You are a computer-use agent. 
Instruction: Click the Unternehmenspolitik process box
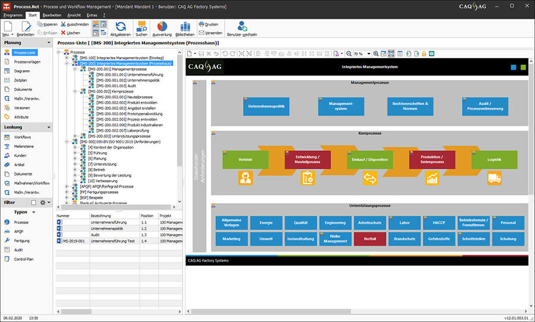266,106
